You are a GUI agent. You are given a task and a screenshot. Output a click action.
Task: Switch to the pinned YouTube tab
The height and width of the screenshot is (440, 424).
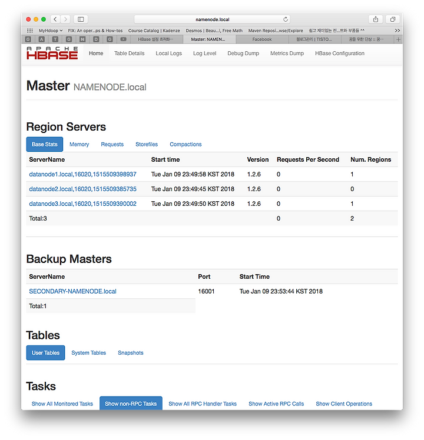[123, 39]
